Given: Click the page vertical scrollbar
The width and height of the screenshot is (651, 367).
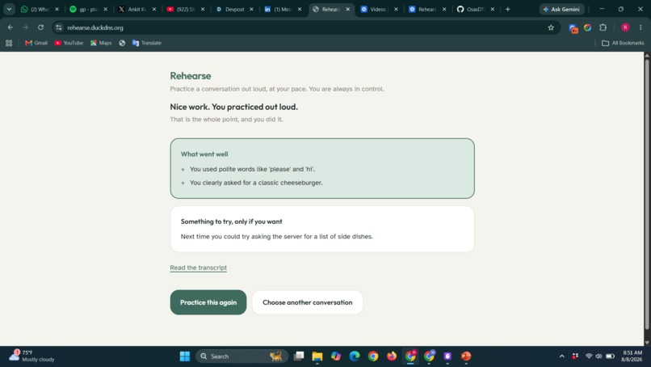Looking at the screenshot, I should coord(647,195).
